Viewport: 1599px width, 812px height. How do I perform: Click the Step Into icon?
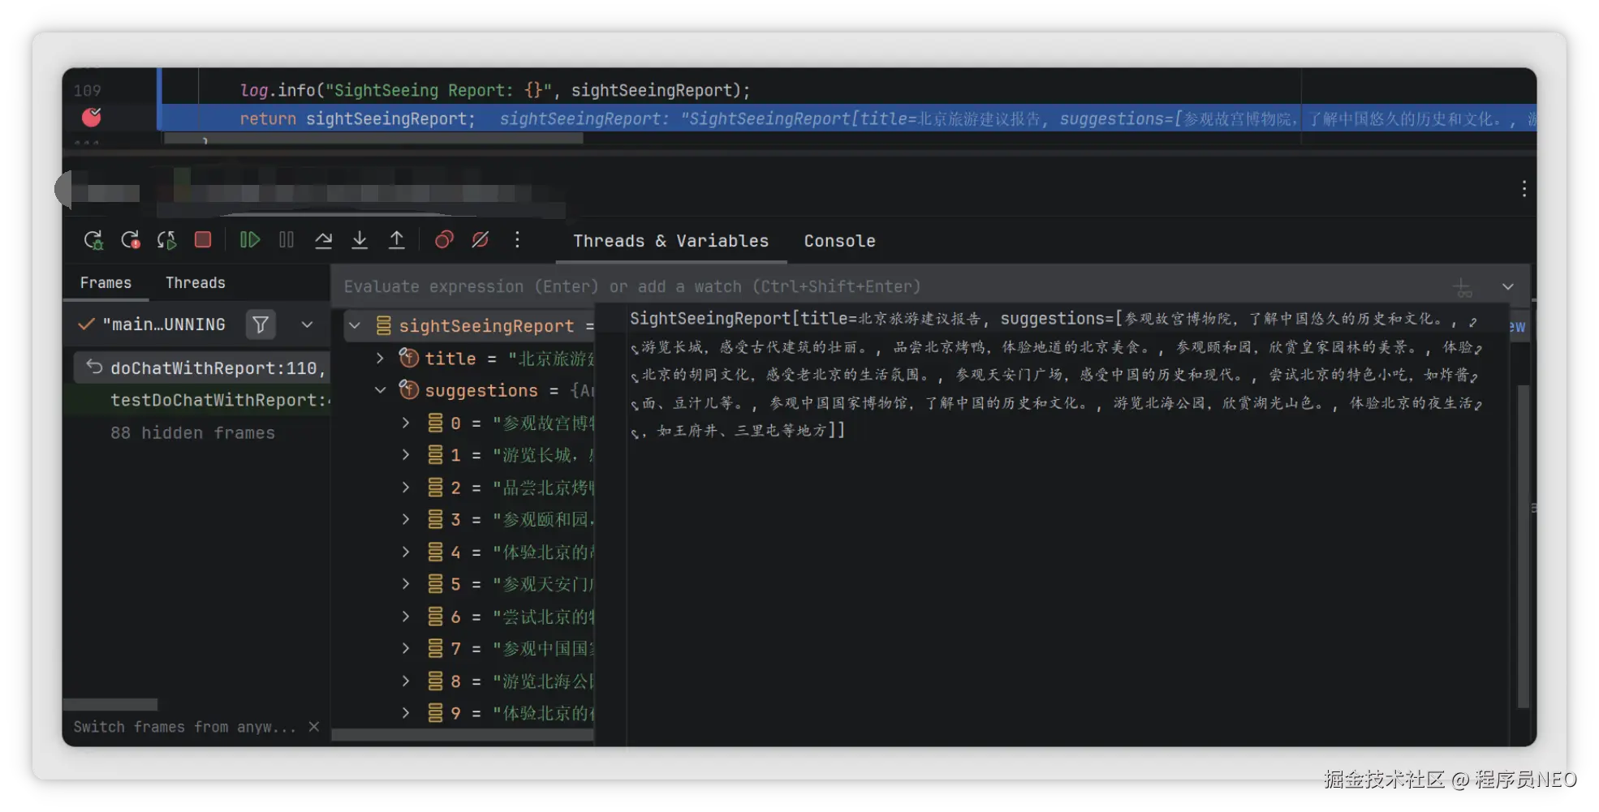coord(360,239)
